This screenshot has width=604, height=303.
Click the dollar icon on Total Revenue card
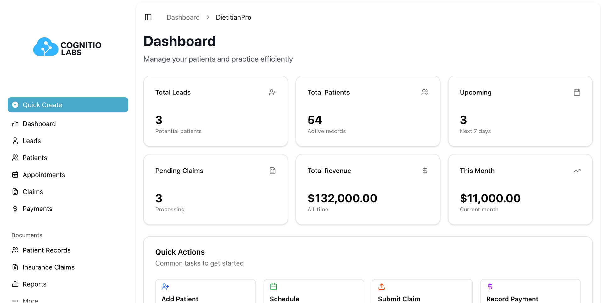coord(425,171)
